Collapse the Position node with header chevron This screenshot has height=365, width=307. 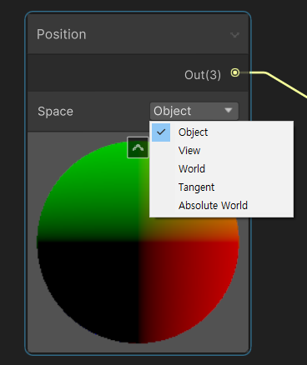235,35
